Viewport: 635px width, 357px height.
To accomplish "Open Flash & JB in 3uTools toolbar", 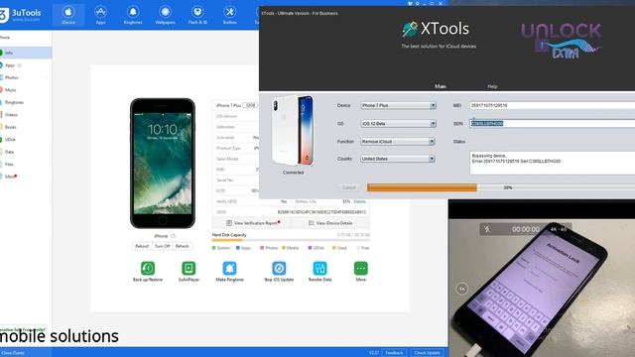I will coord(197,15).
